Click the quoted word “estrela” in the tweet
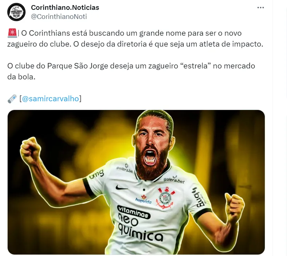 (196, 66)
